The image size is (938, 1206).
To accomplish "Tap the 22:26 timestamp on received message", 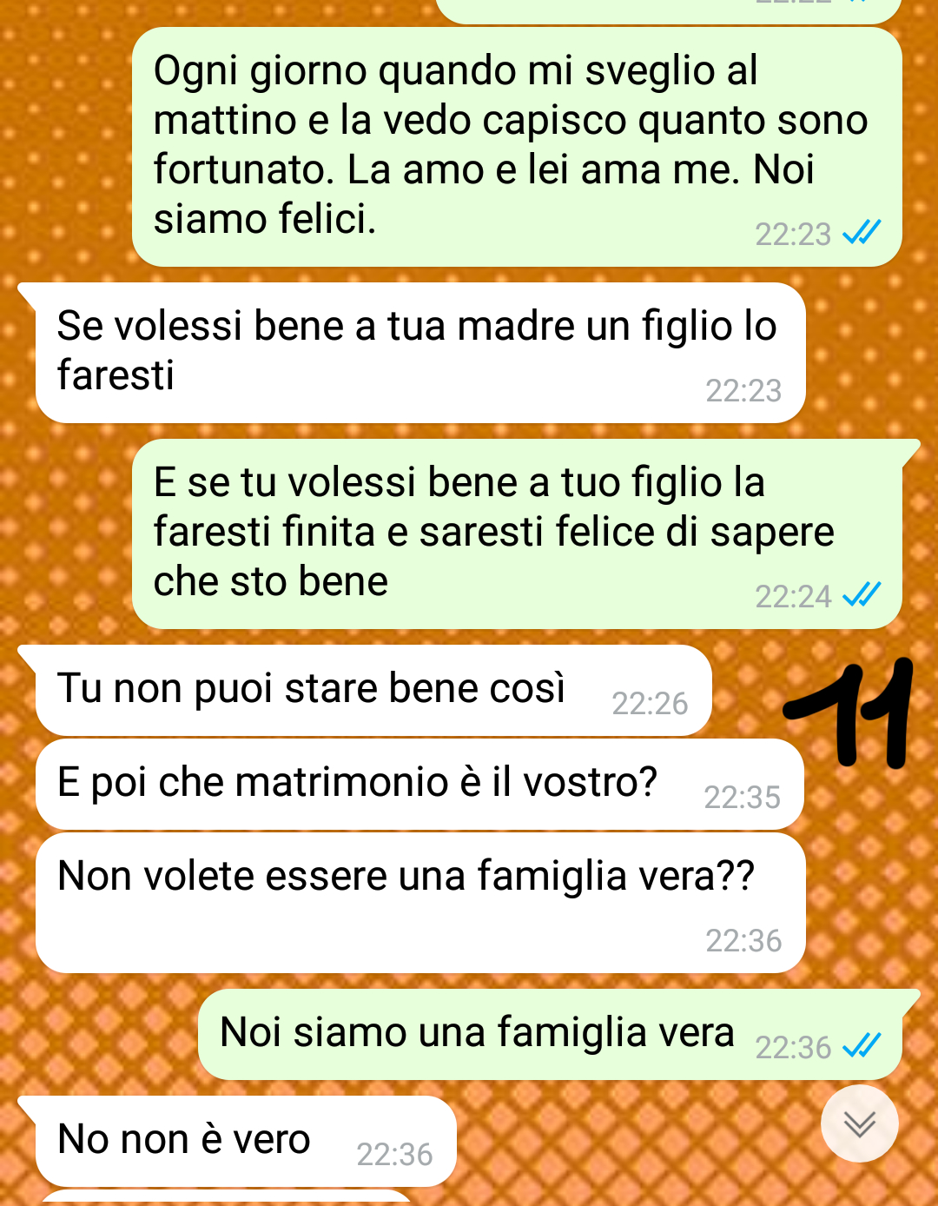I will (x=650, y=703).
